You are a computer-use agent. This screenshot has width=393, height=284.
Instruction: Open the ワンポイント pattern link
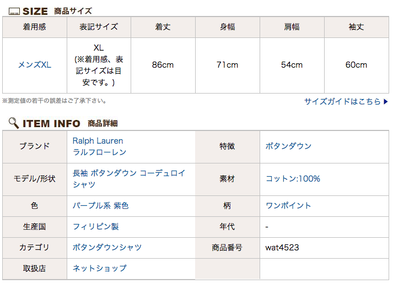[288, 206]
